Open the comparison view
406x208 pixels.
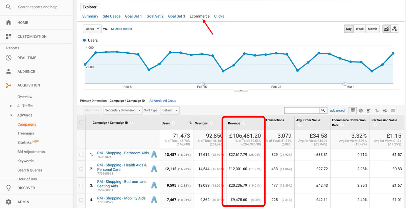(x=377, y=110)
